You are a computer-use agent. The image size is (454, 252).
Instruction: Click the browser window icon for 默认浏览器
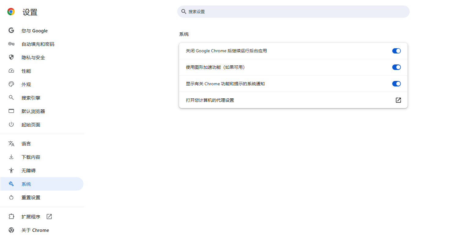click(11, 111)
